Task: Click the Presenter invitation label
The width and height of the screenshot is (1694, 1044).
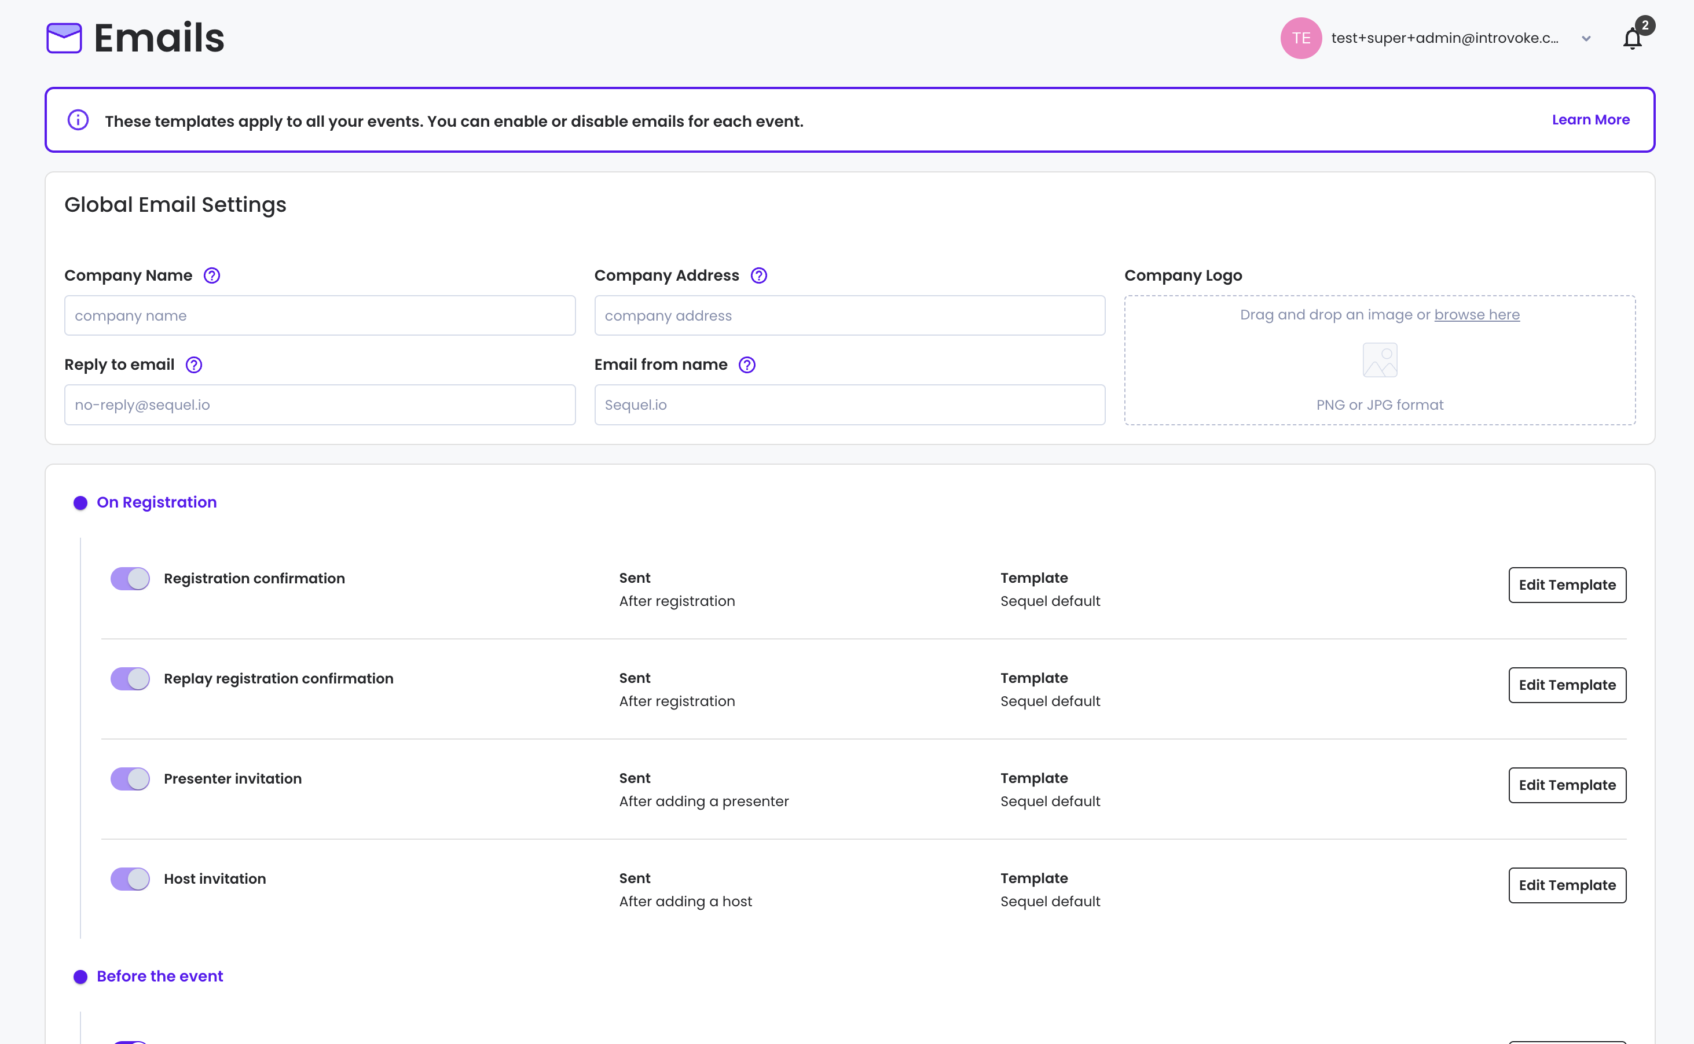Action: (x=233, y=779)
